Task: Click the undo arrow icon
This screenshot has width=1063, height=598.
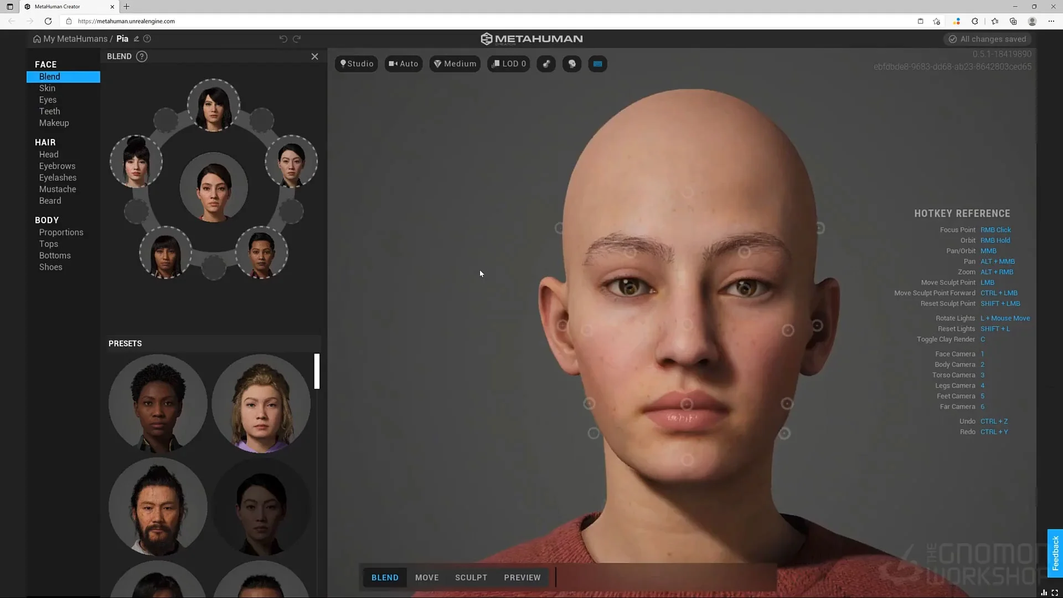Action: tap(283, 39)
